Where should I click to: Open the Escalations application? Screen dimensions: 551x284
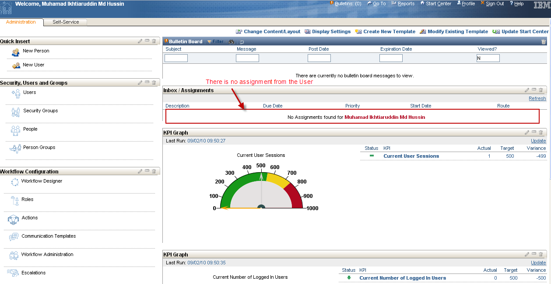34,273
